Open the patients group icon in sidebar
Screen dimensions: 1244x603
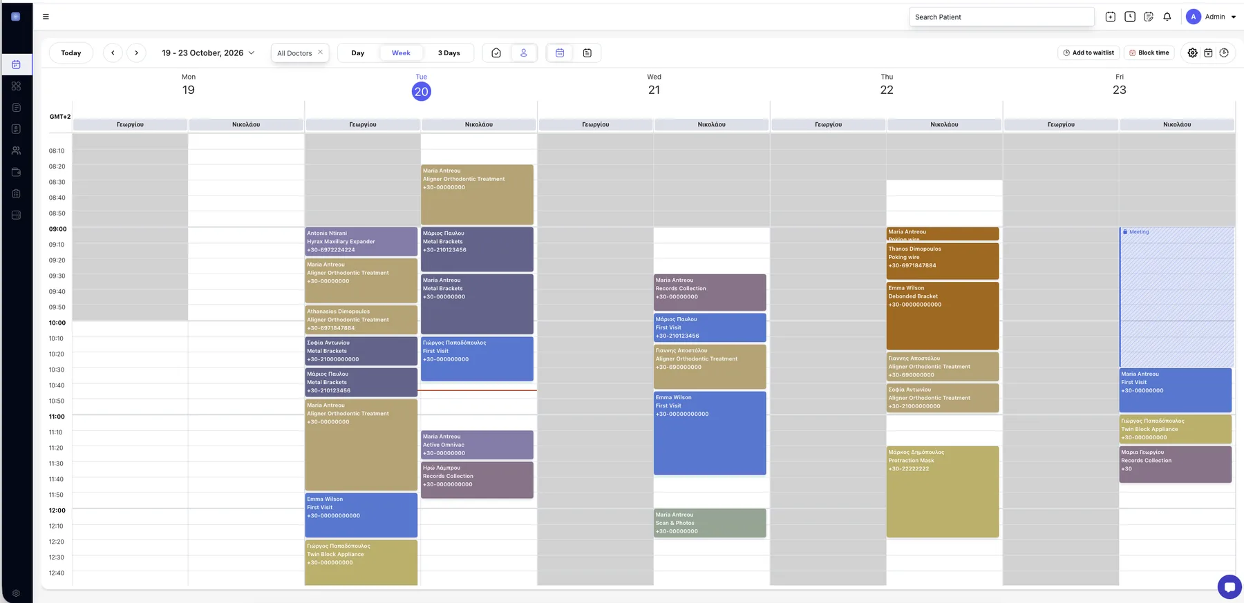click(16, 151)
